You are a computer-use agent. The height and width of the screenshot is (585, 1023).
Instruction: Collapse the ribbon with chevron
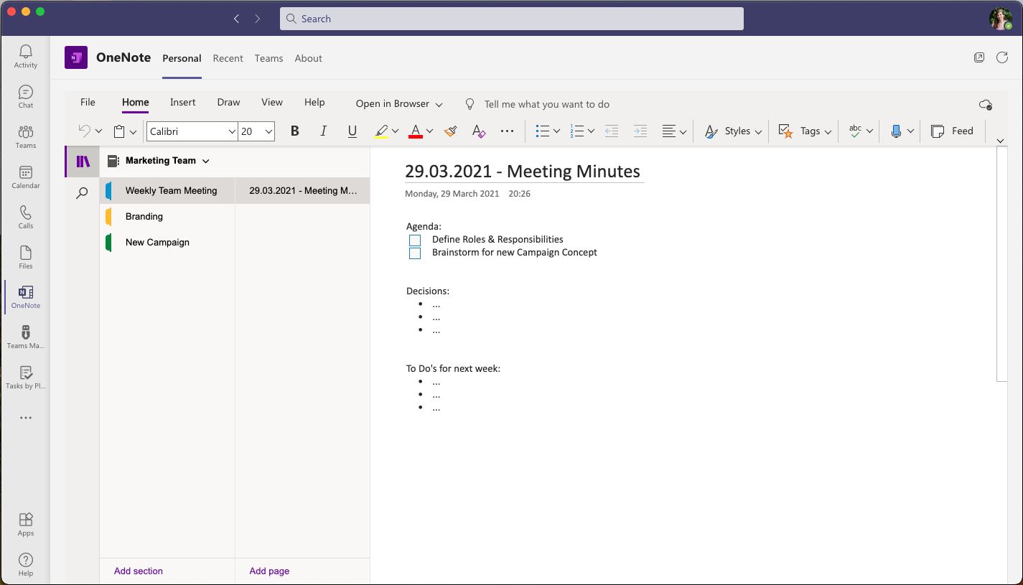pyautogui.click(x=1001, y=141)
